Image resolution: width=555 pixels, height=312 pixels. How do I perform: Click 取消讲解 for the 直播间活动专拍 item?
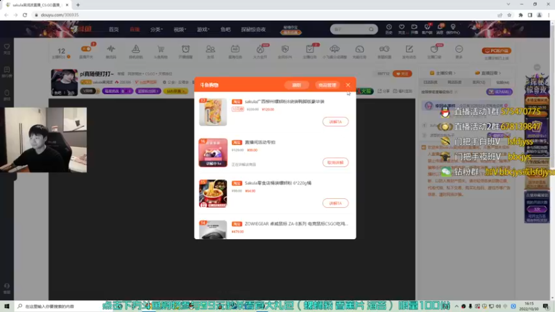[335, 162]
